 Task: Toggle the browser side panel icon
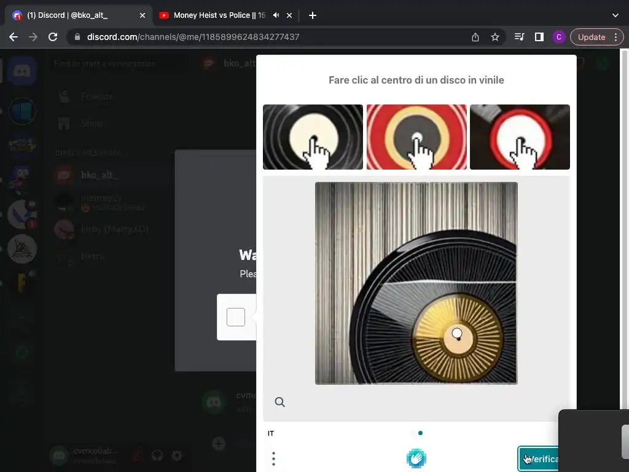(539, 37)
